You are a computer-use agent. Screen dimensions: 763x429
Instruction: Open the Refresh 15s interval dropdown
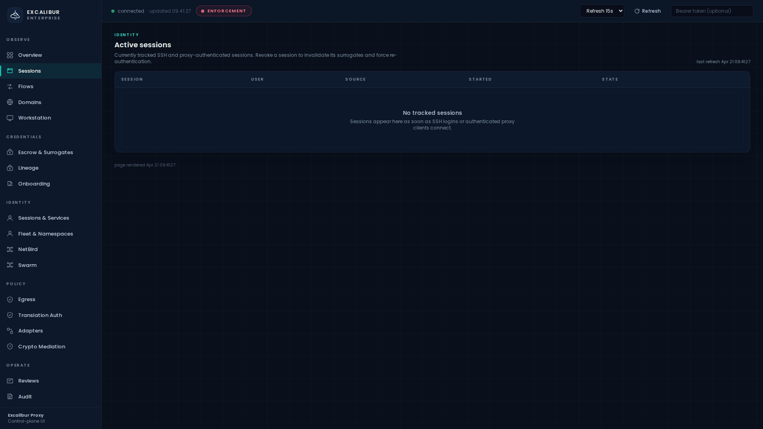(602, 11)
